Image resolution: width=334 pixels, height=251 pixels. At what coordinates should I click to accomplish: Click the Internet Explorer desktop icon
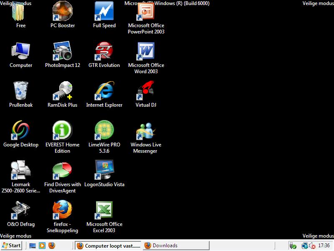[104, 91]
